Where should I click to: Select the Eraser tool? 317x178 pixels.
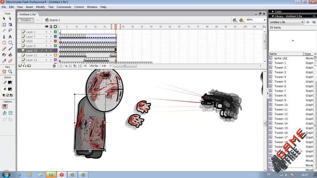point(10,61)
